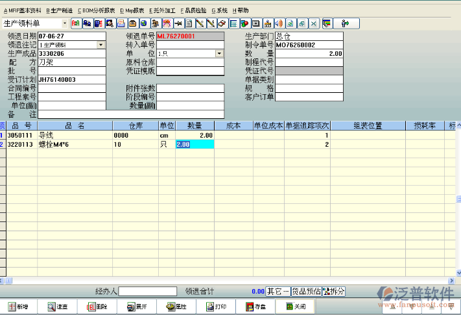The height and width of the screenshot is (315, 461).
Task: Click the speaker sound icon in toolbar
Action: click(279, 23)
